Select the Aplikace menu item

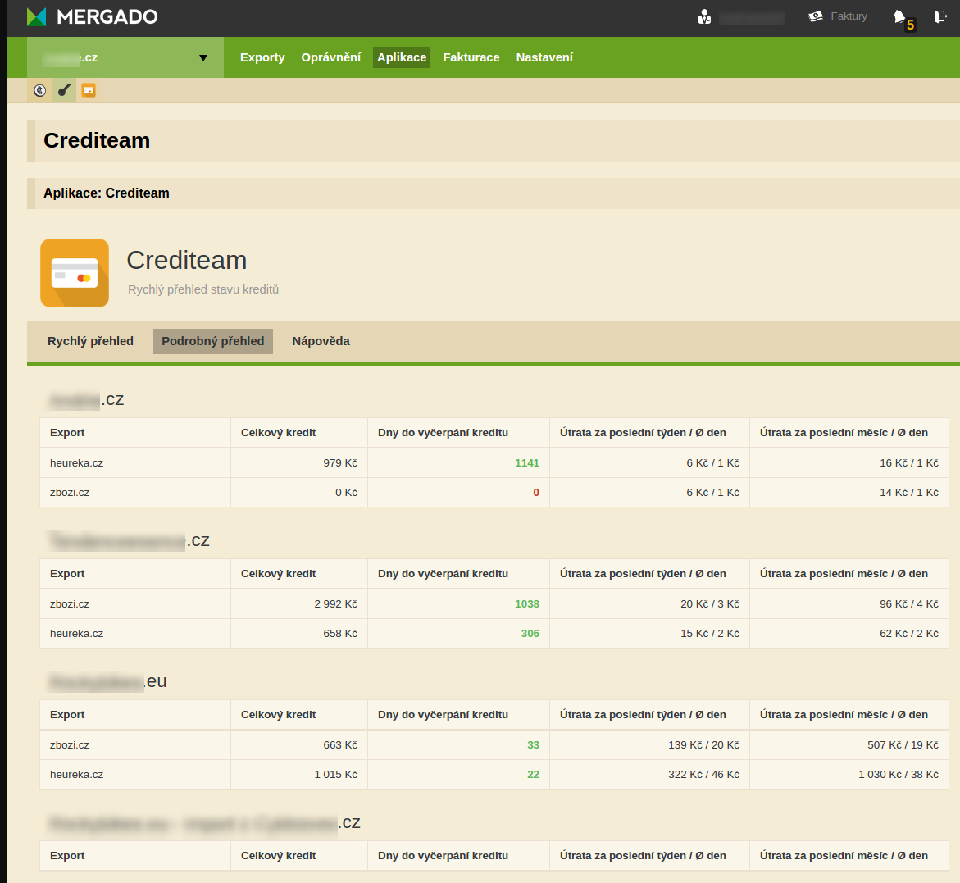tap(402, 57)
